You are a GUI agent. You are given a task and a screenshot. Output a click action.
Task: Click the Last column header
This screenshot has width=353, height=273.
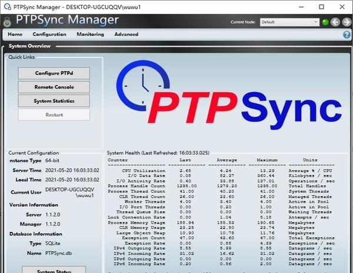click(x=185, y=160)
